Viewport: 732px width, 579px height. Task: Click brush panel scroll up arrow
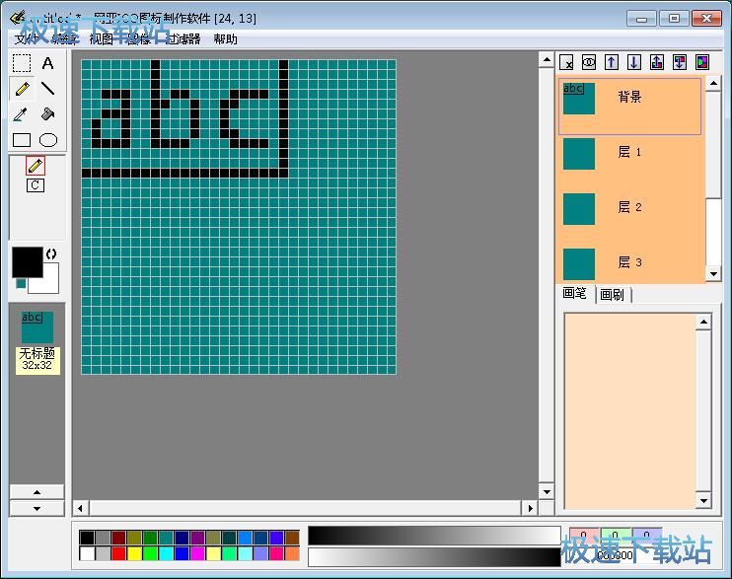pyautogui.click(x=703, y=322)
